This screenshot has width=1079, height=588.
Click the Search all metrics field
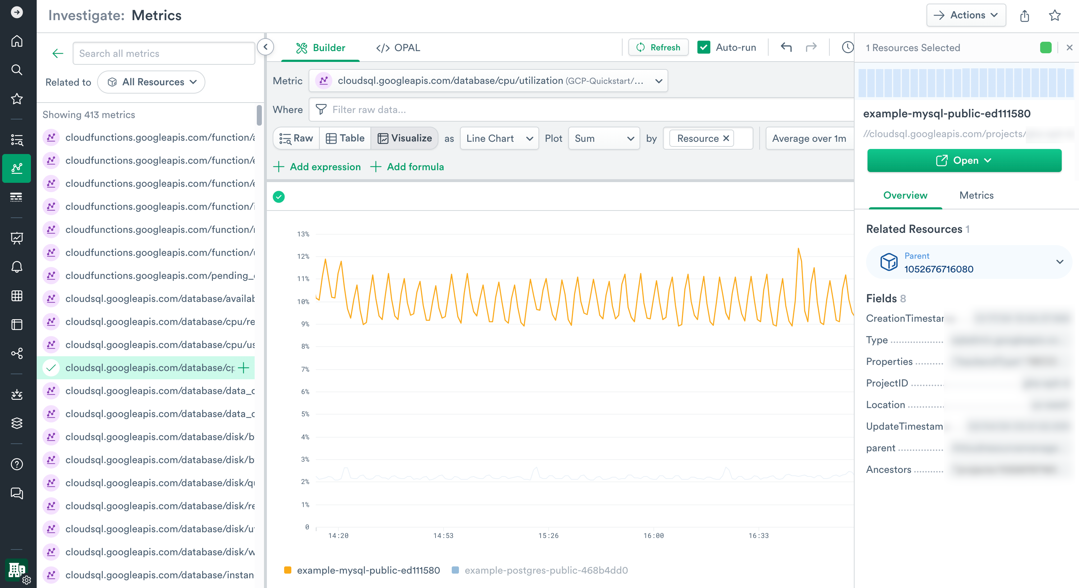(163, 53)
